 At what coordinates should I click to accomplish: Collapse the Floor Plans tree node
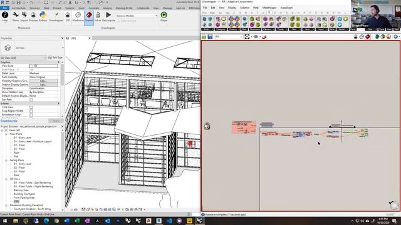6,134
